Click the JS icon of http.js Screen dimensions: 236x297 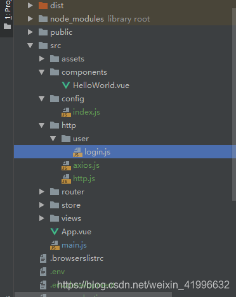click(66, 179)
